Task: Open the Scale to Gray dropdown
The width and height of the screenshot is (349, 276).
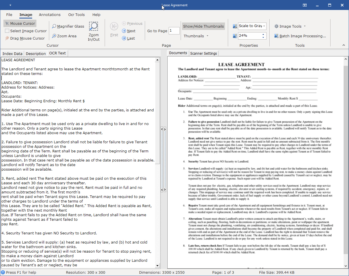Action: pyautogui.click(x=252, y=26)
